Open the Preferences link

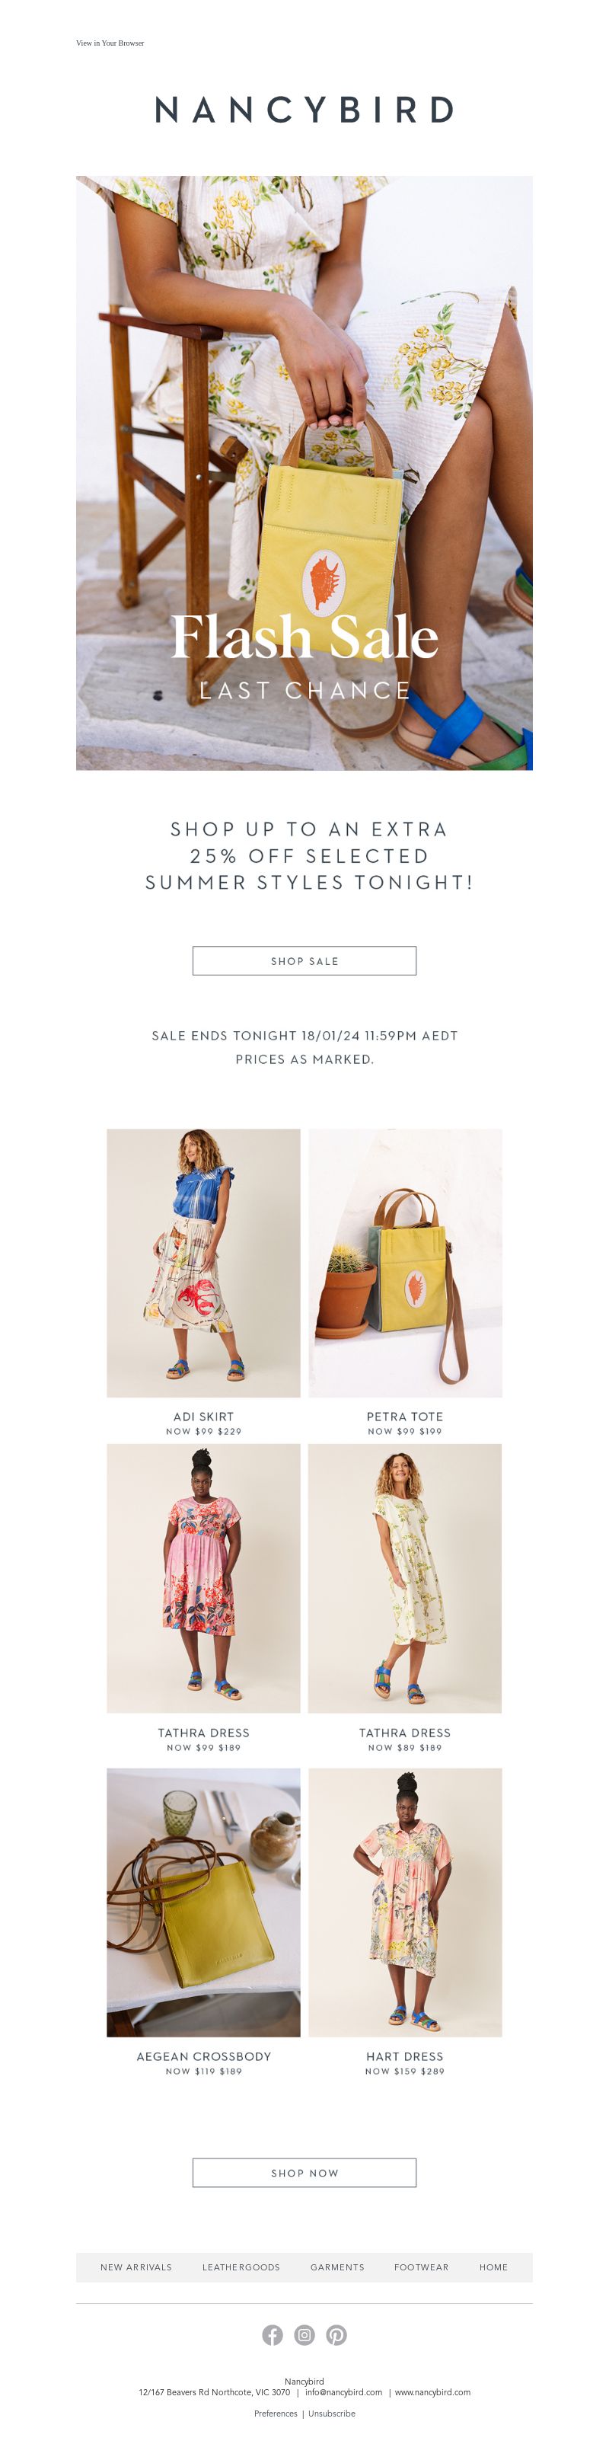(276, 2414)
